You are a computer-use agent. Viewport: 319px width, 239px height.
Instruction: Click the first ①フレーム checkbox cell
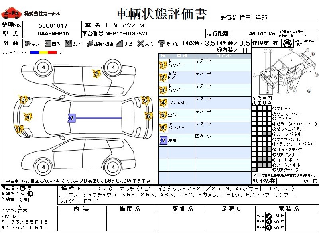pyautogui.click(x=254, y=109)
